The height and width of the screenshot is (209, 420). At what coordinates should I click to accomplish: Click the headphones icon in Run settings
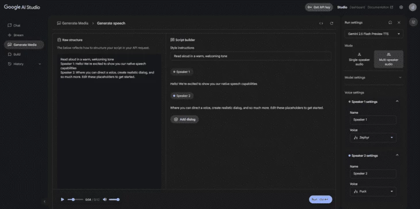[x=390, y=22]
